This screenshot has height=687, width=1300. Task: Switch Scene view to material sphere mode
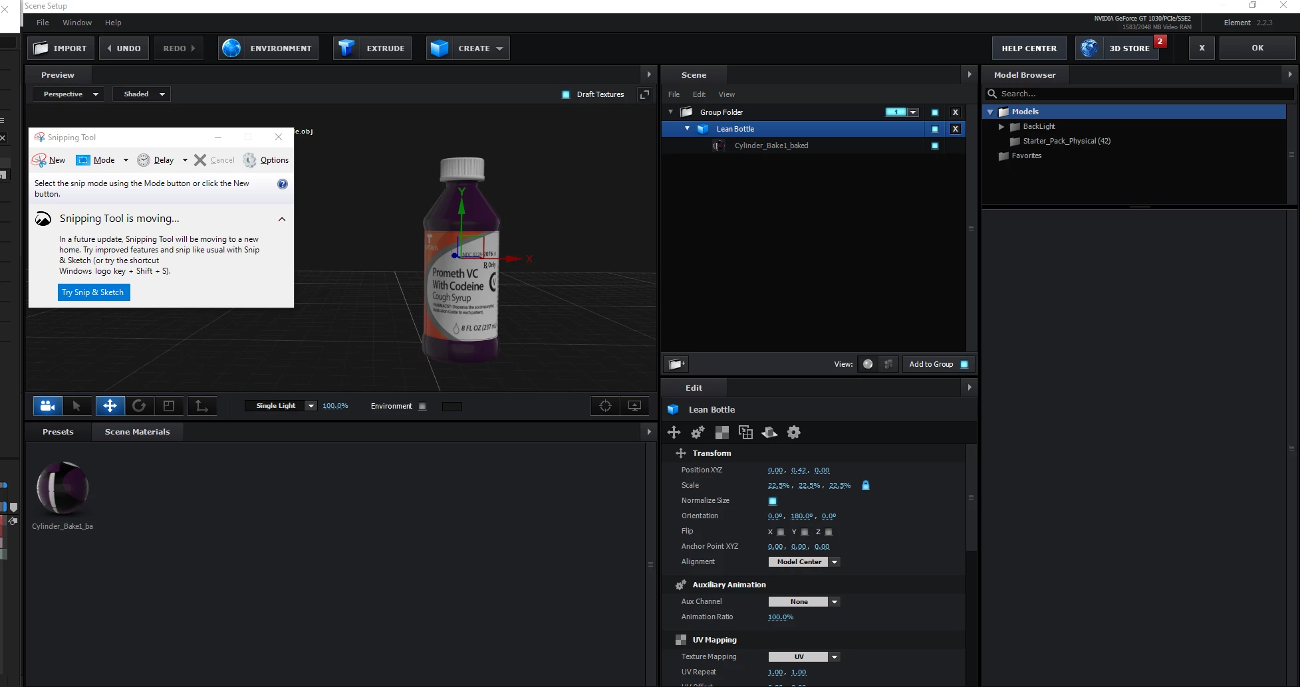868,364
